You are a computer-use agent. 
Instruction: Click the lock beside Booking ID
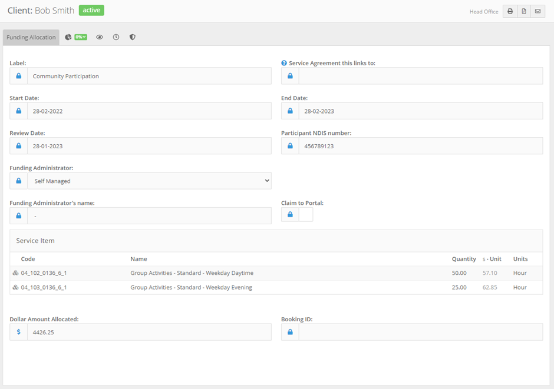click(x=290, y=332)
